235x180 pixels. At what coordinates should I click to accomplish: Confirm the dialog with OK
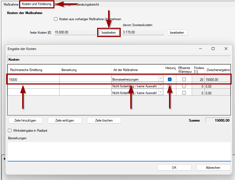click(x=174, y=168)
